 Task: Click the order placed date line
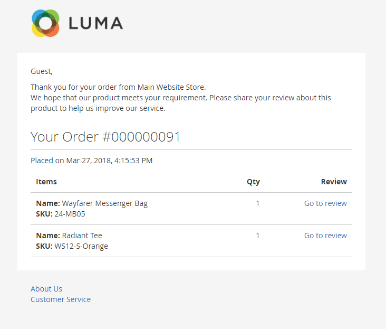point(91,161)
